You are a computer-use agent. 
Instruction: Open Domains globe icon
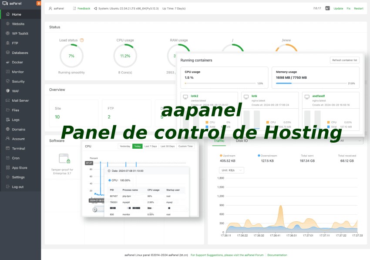(8, 129)
